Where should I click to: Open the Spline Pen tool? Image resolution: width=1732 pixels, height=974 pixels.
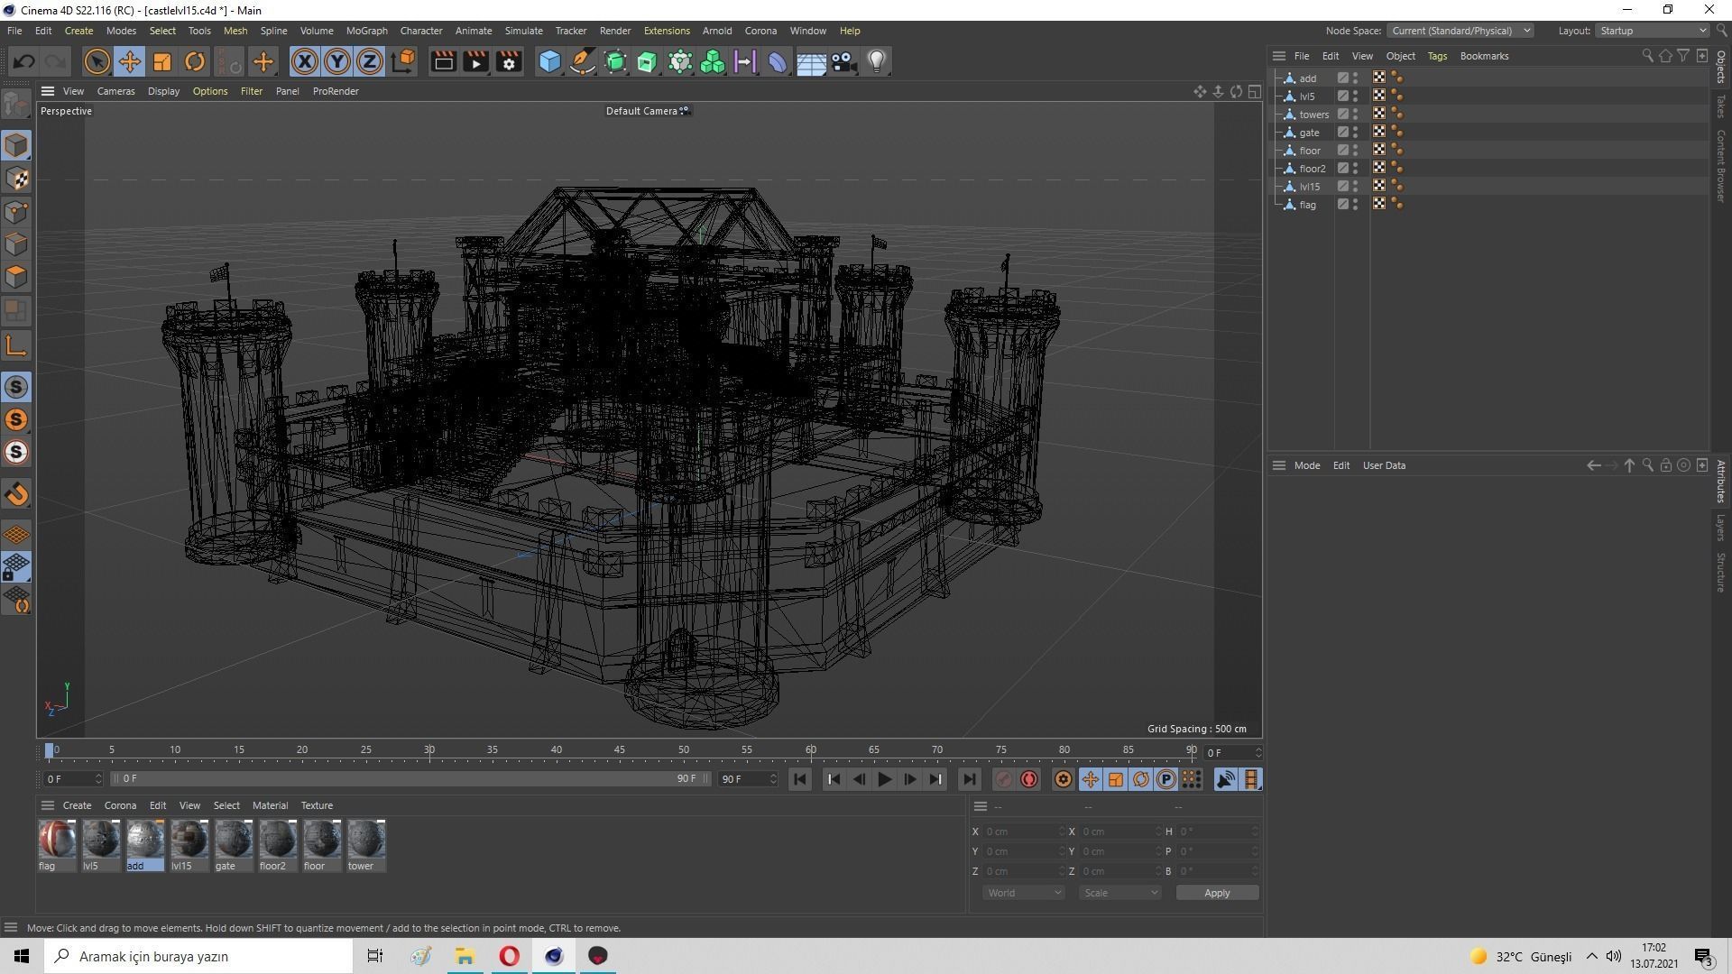coord(583,62)
